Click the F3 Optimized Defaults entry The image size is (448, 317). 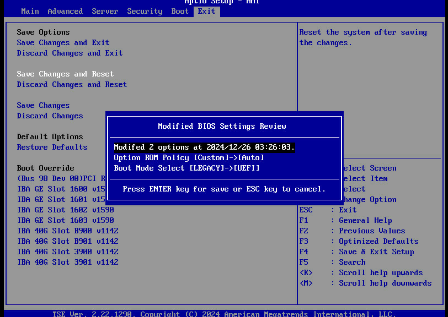pos(359,241)
